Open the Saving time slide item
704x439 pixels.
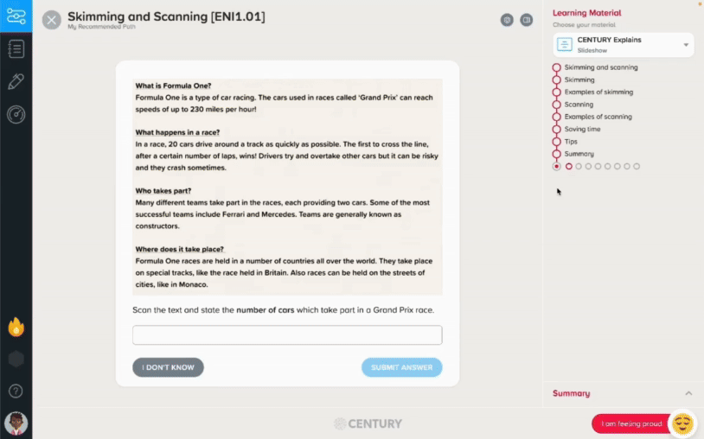[x=582, y=129]
